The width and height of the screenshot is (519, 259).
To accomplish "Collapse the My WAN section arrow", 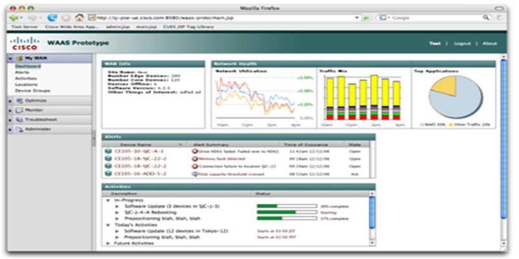I will (x=10, y=59).
